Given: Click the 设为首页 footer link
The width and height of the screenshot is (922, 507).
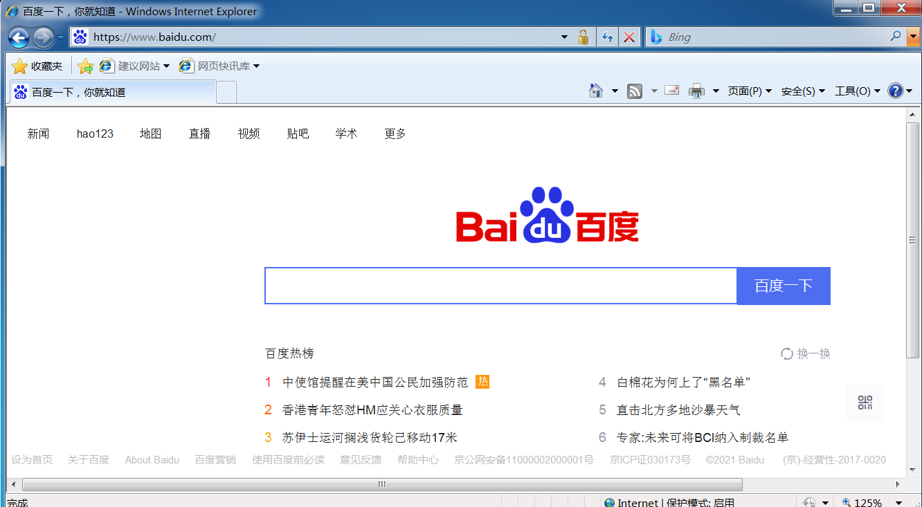Looking at the screenshot, I should (x=32, y=460).
